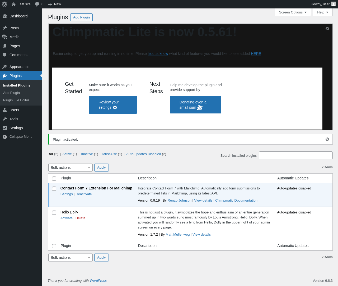Check the Contact Form 7 Extension checkbox
This screenshot has height=286, width=338.
54,189
